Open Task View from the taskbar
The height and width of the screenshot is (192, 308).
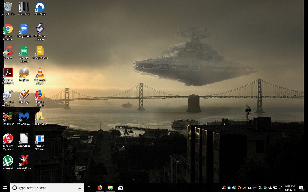[89, 188]
